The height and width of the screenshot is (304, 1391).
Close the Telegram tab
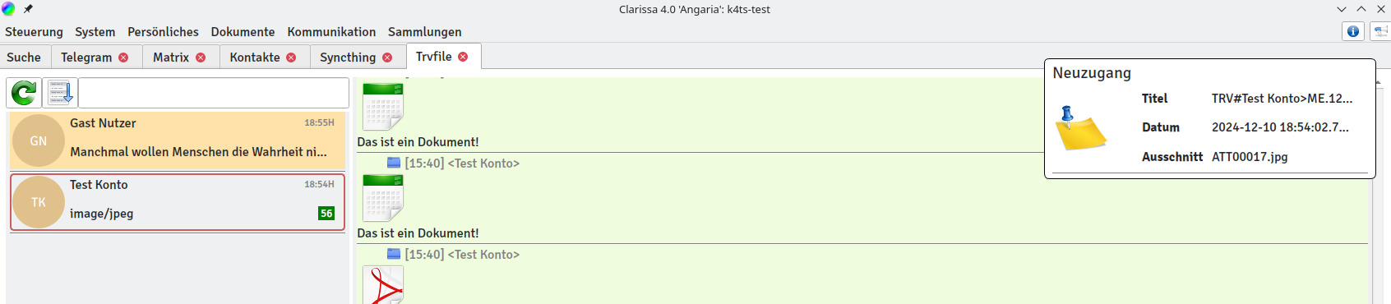(123, 58)
